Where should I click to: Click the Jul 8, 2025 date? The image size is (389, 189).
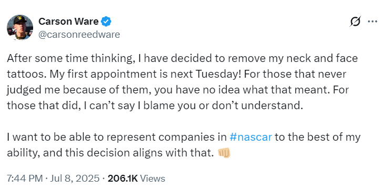click(x=75, y=178)
